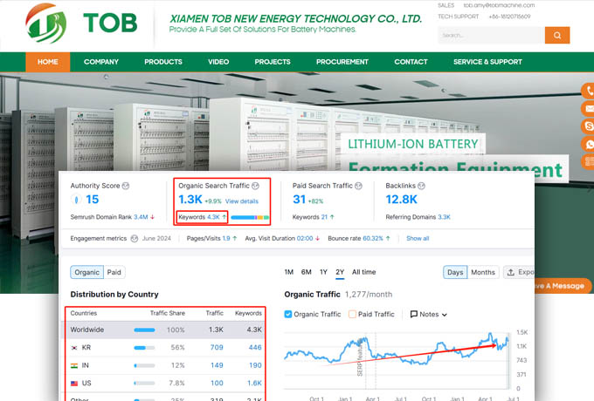Select the 1Y time range tab
The width and height of the screenshot is (594, 401).
click(x=323, y=272)
